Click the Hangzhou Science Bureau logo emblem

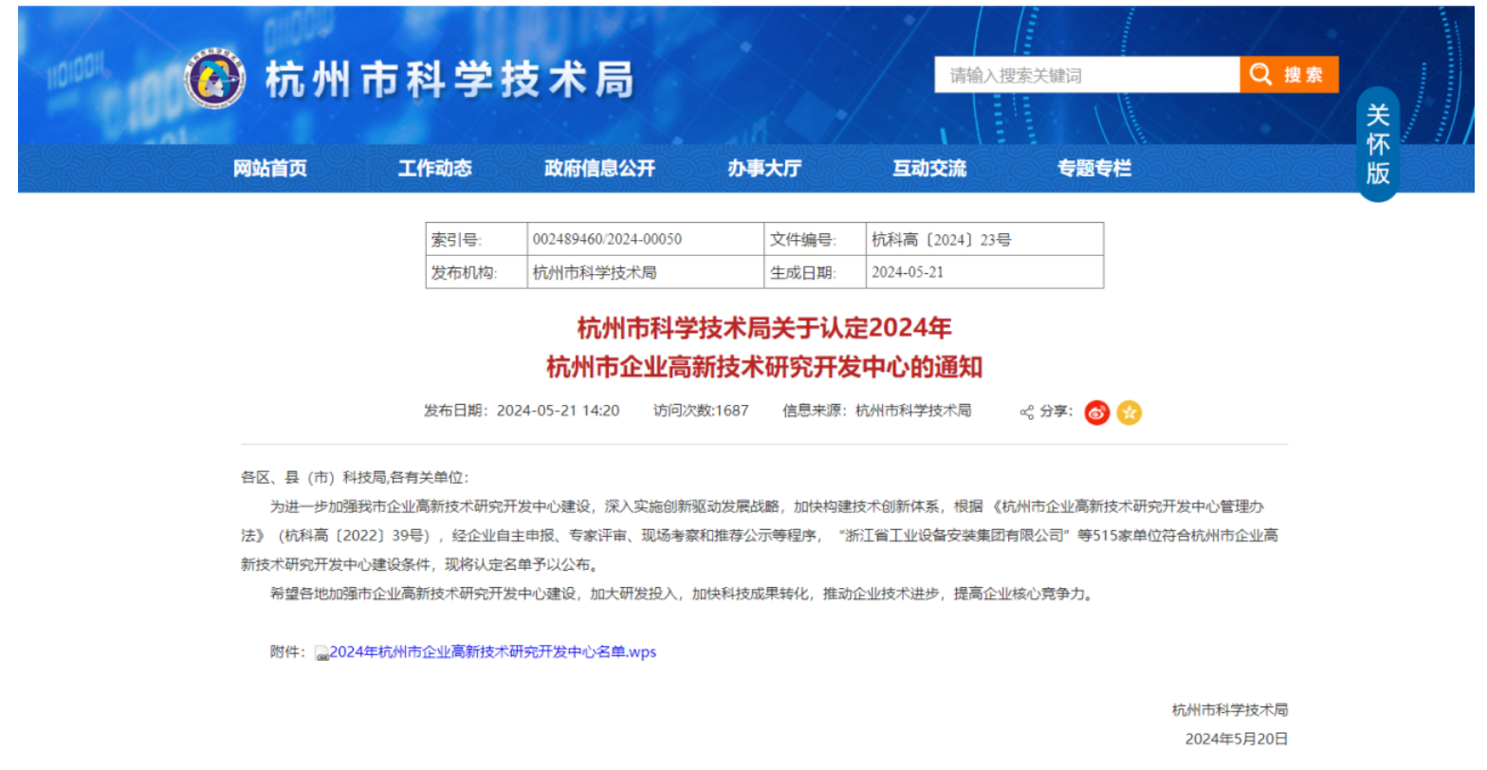(214, 78)
